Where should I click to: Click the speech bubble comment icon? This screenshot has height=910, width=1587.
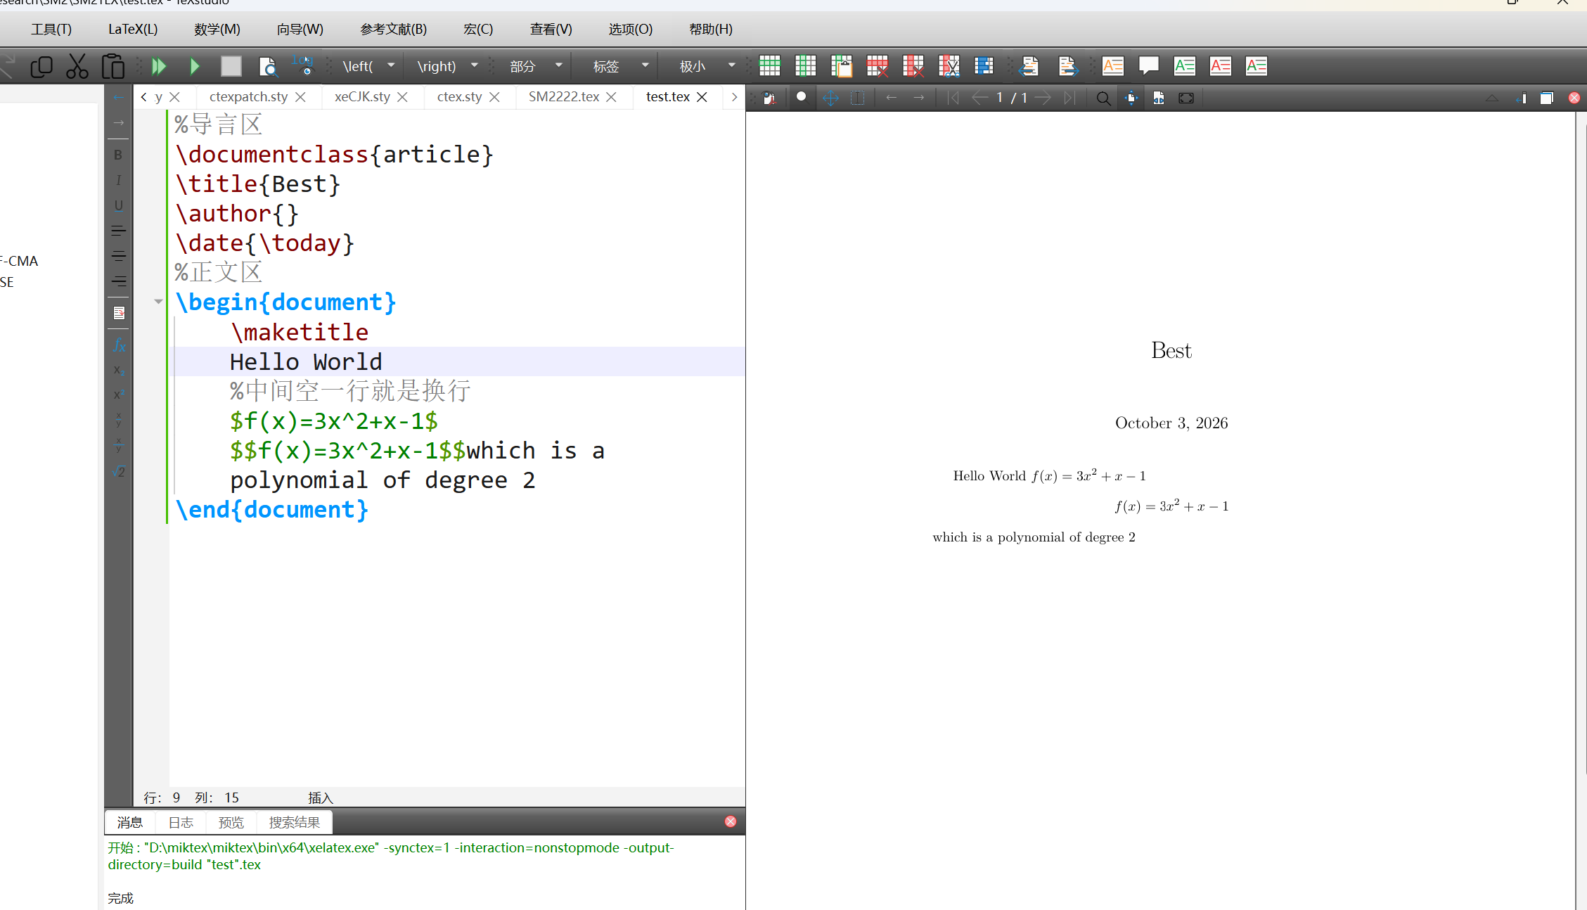(1148, 66)
